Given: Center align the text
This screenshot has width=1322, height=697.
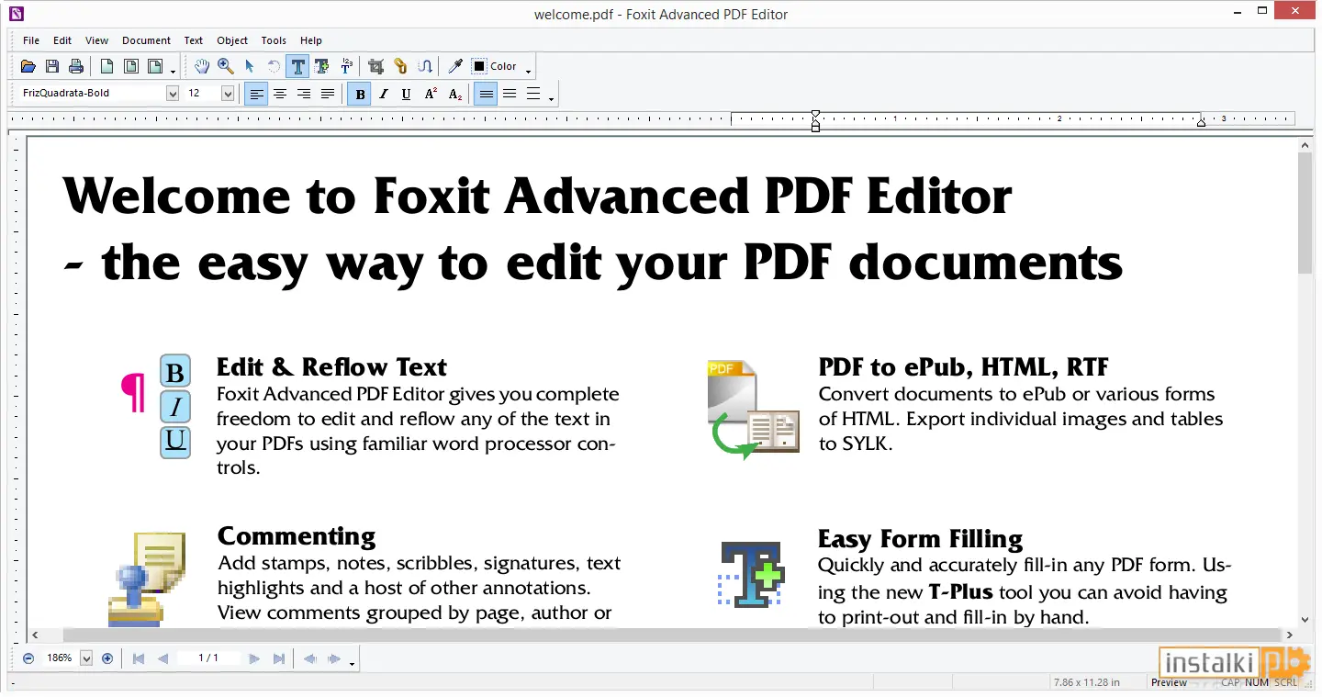Looking at the screenshot, I should click(280, 94).
